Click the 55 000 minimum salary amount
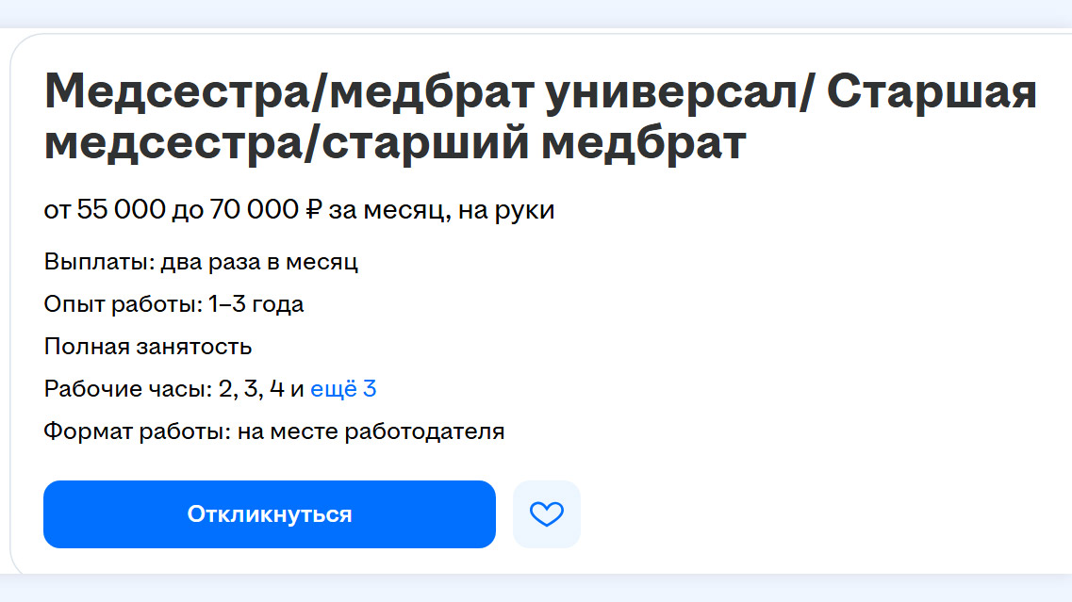This screenshot has width=1072, height=602. 121,210
